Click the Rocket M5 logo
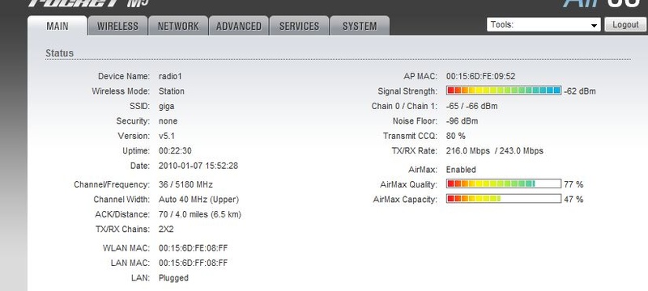This screenshot has width=648, height=291. 88,3
